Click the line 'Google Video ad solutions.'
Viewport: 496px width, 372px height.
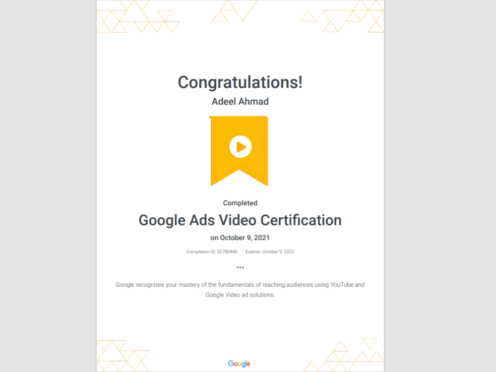[240, 295]
